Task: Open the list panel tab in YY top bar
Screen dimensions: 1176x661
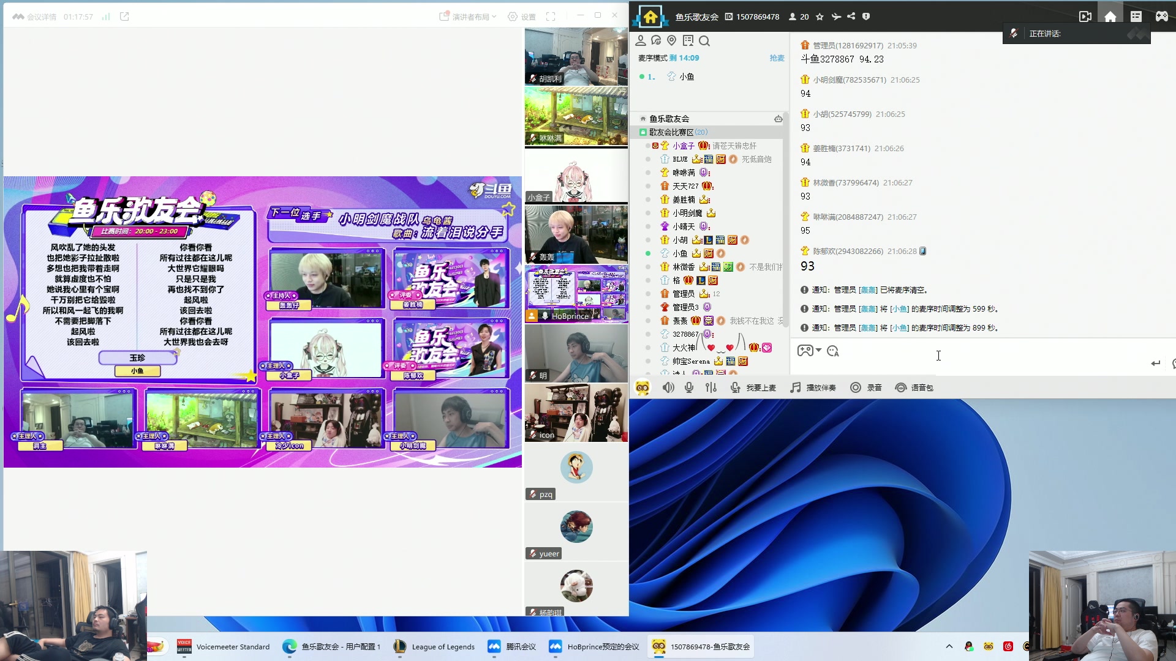Action: pyautogui.click(x=1136, y=17)
